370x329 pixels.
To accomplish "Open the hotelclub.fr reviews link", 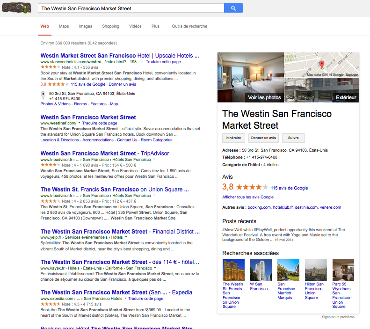I will click(x=283, y=207).
